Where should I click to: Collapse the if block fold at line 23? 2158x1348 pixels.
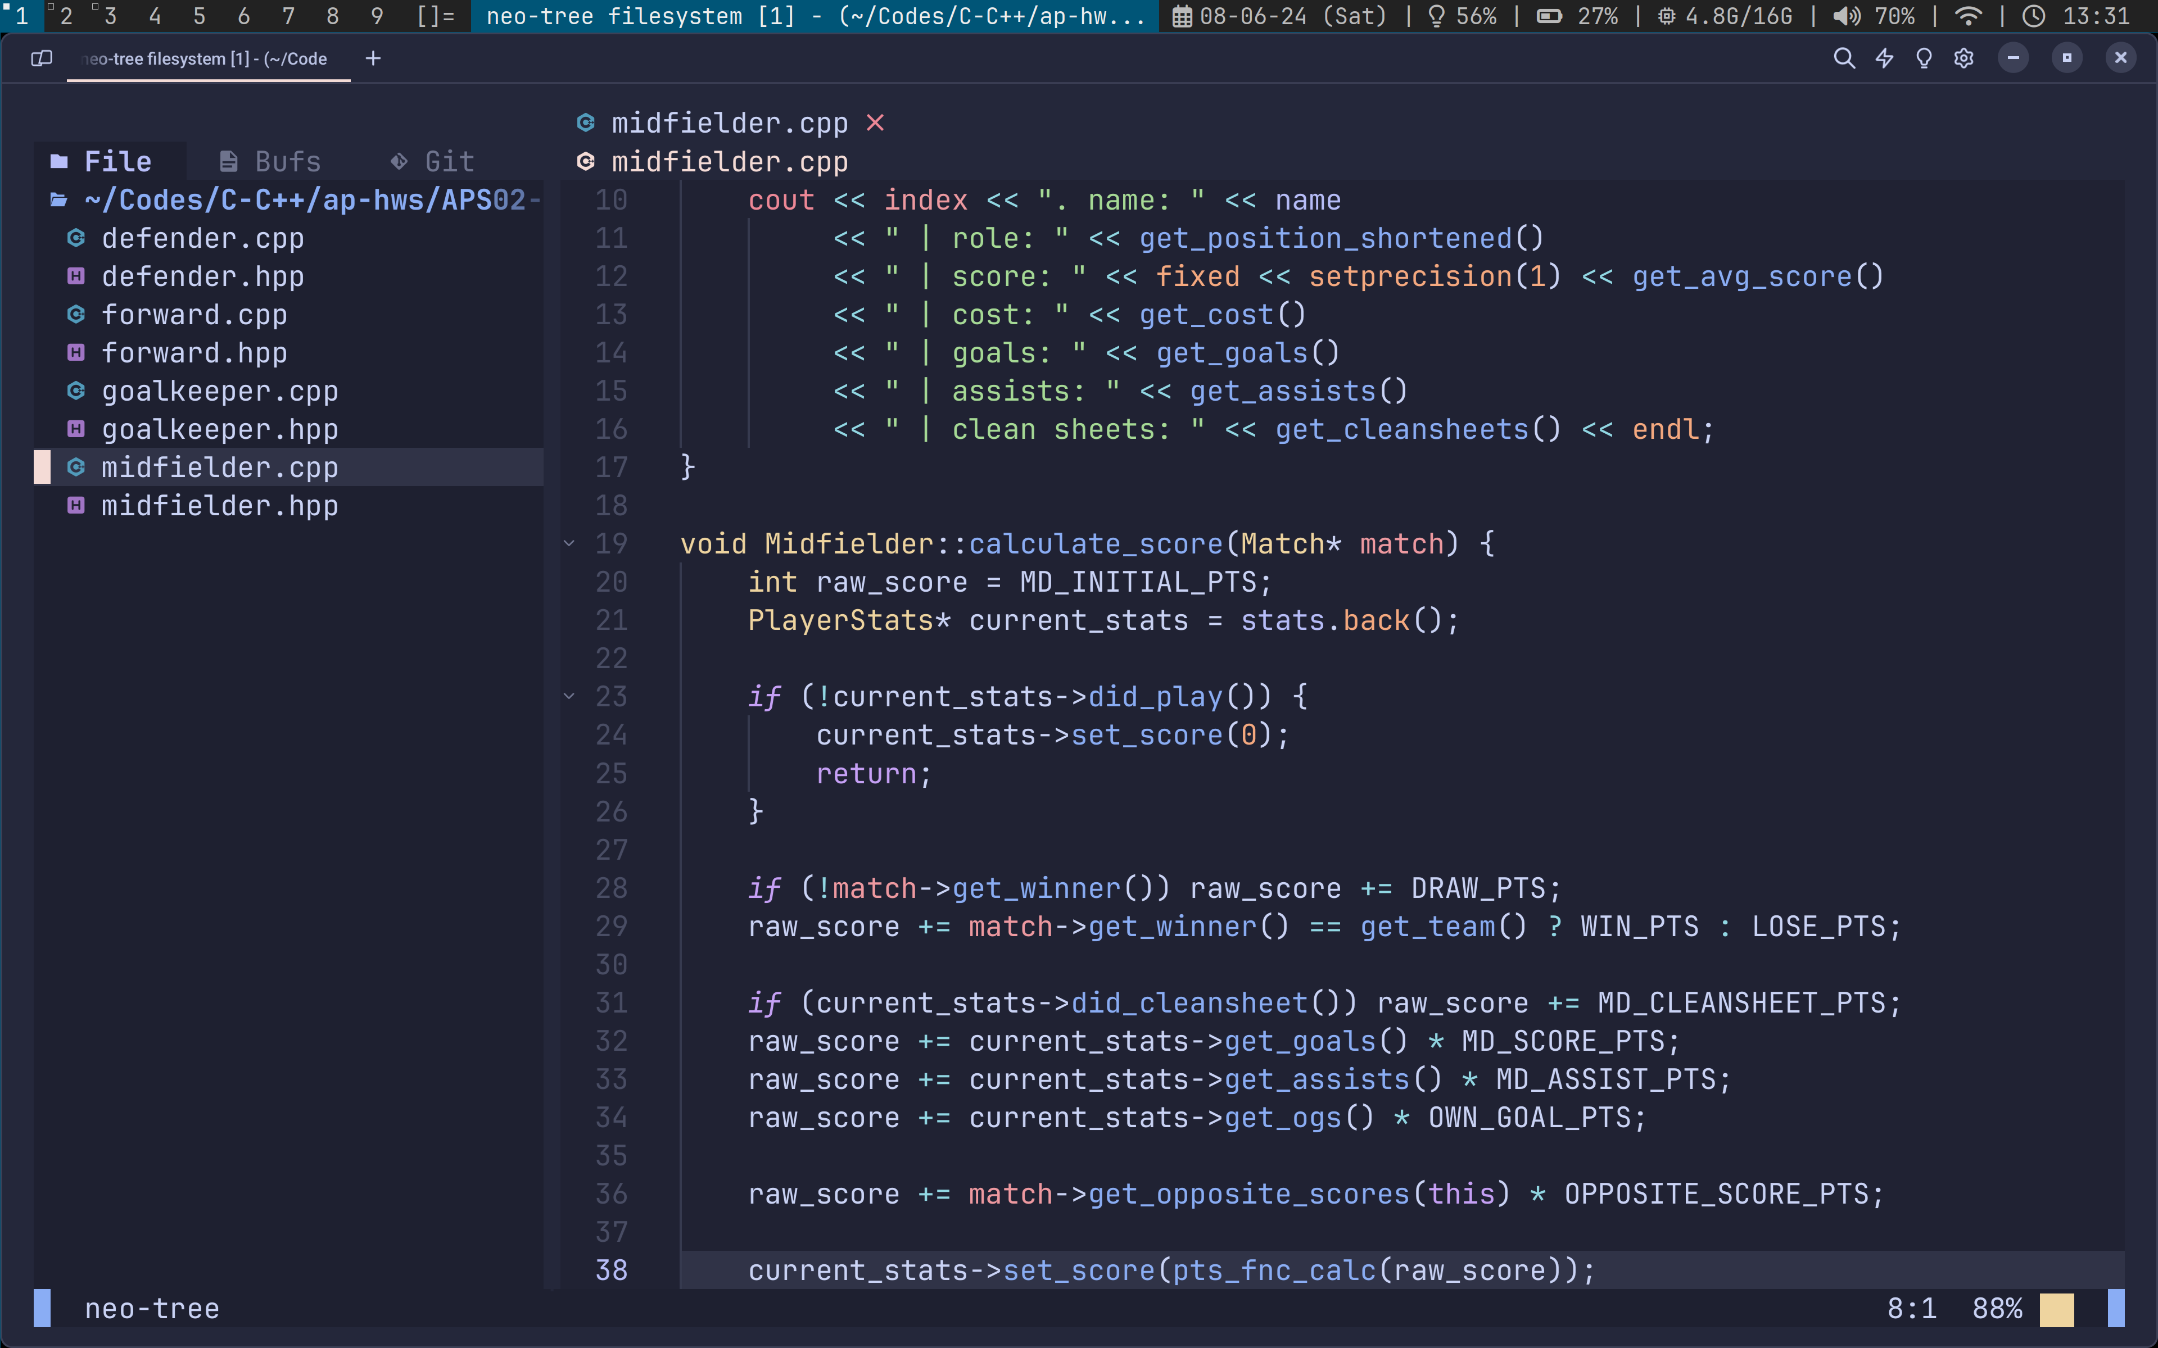click(569, 696)
